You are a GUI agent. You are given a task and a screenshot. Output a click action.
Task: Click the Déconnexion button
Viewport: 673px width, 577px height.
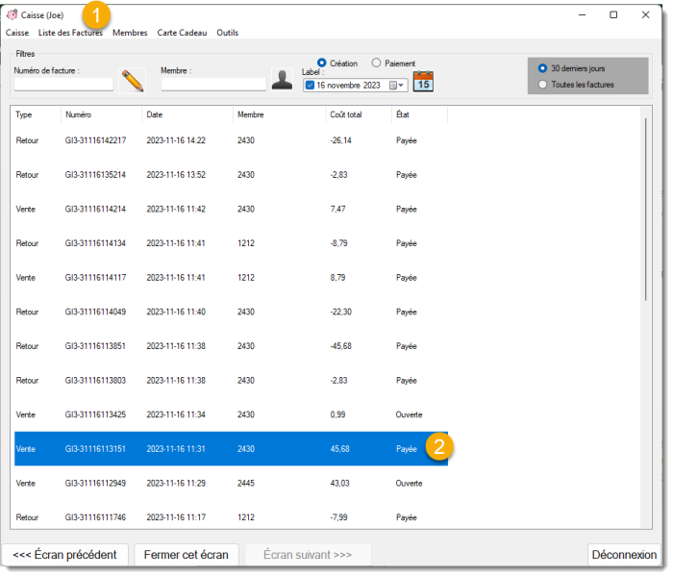624,555
